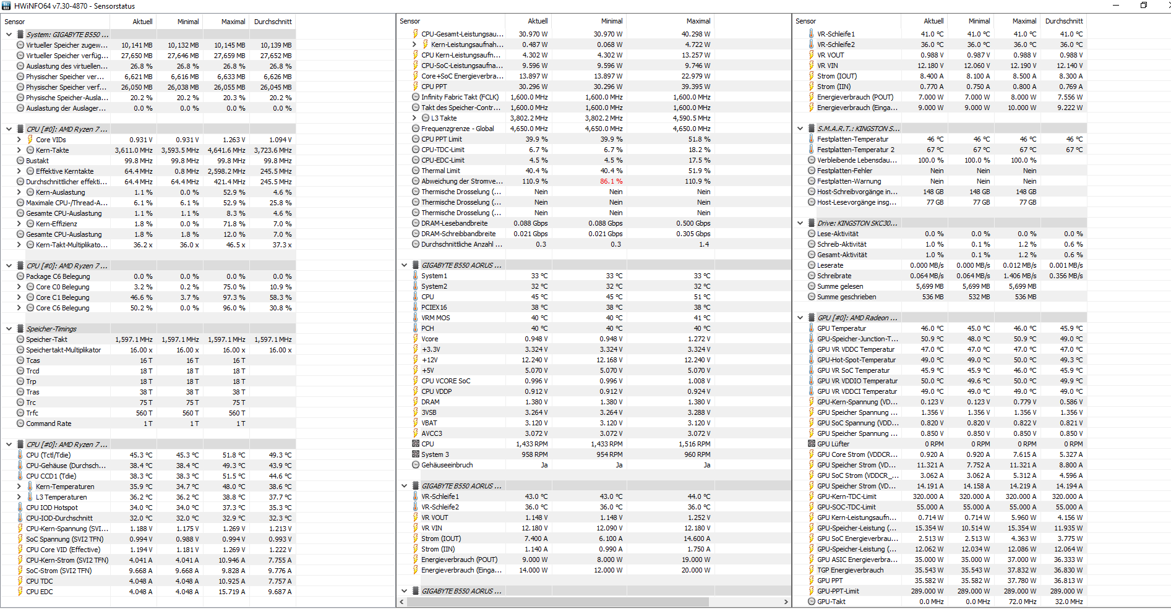Select the CPU IOD Hotspot row
Image resolution: width=1171 pixels, height=609 pixels.
point(148,508)
